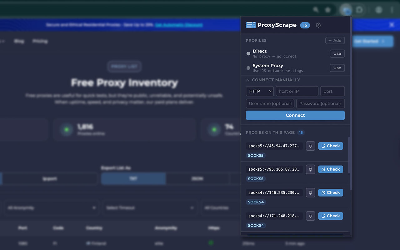400x250 pixels.
Task: Select the Direct profile radio dot
Action: coord(248,54)
